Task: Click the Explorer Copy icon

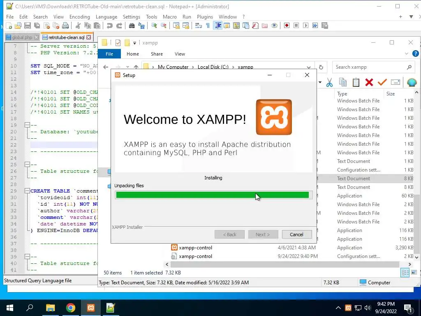Action: [x=342, y=82]
